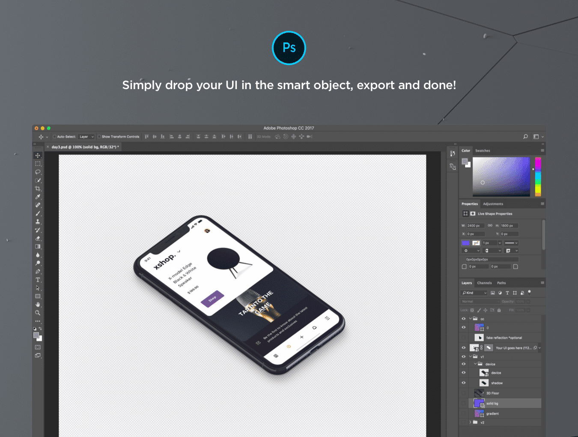Image resolution: width=578 pixels, height=437 pixels.
Task: Activate the Clone Stamp tool
Action: [x=38, y=221]
